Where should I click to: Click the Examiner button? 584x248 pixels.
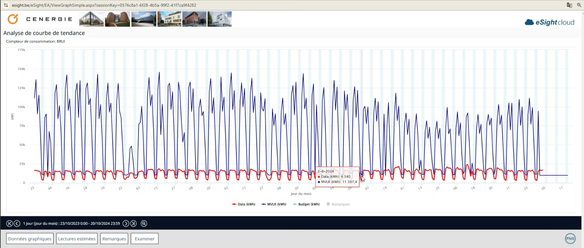144,238
